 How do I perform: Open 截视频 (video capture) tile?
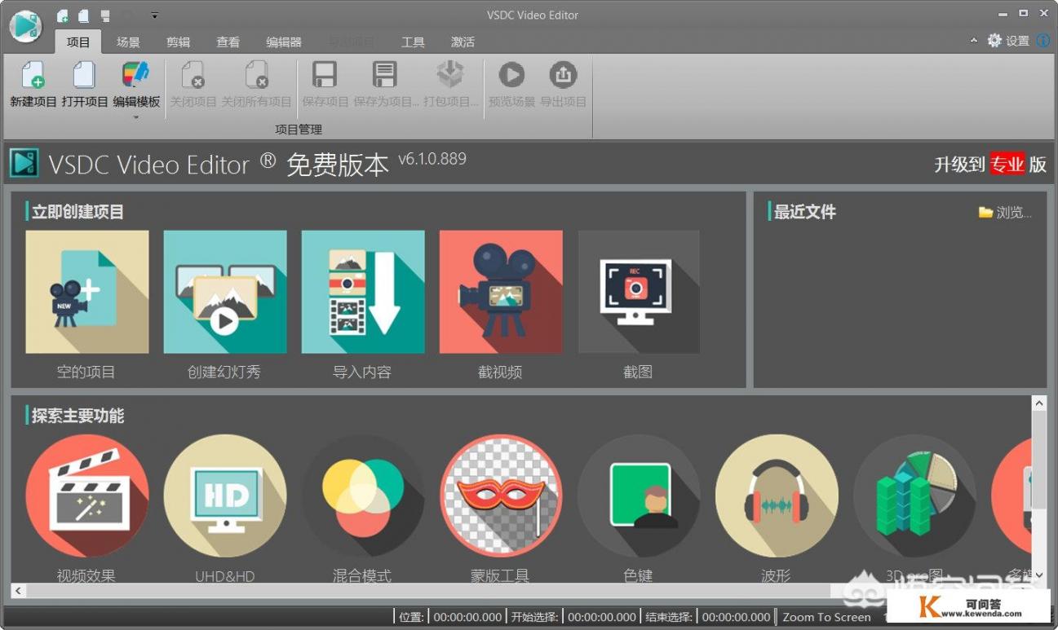point(500,292)
